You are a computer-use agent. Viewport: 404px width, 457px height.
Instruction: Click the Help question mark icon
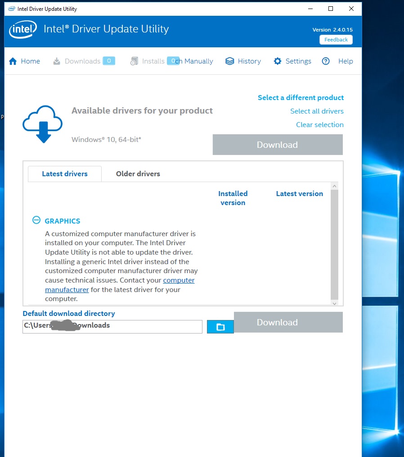click(x=326, y=61)
